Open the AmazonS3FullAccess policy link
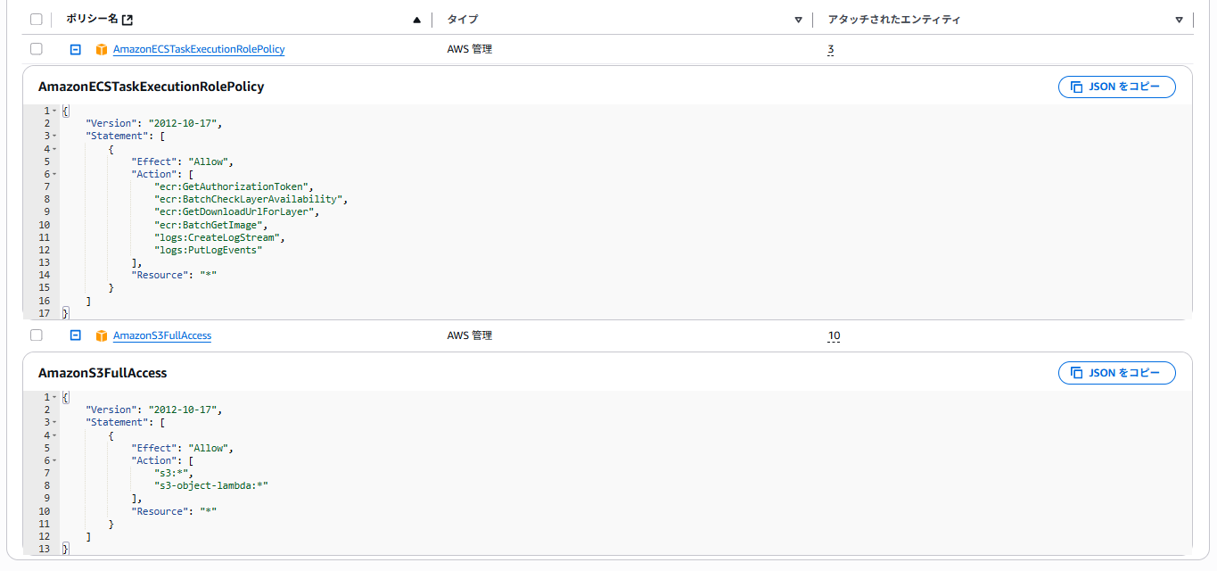Screen dimensions: 1217x571 [162, 335]
